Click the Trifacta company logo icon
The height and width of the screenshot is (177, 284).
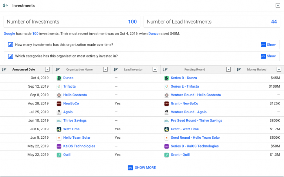coord(59,86)
